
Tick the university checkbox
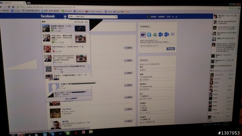click(141, 119)
